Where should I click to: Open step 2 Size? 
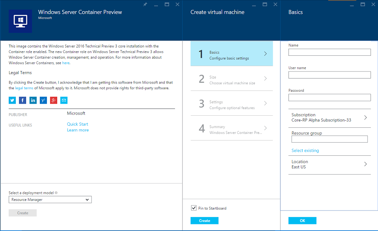232,79
